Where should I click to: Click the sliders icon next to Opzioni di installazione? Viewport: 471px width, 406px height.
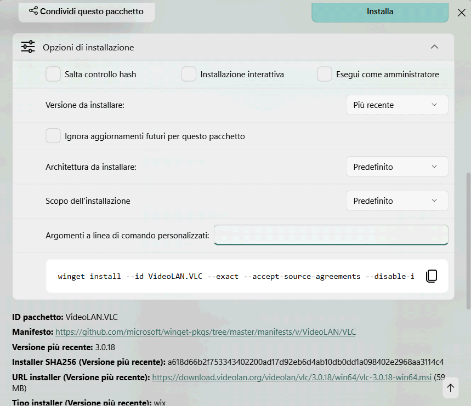tap(28, 47)
